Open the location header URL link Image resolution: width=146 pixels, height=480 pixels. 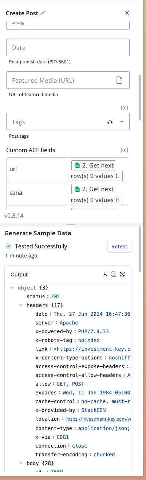(x=99, y=419)
